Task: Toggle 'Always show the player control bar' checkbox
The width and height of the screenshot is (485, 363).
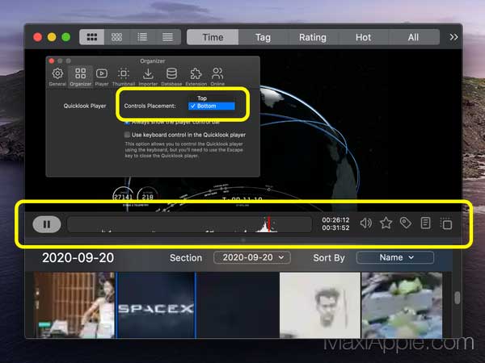Action: click(127, 123)
